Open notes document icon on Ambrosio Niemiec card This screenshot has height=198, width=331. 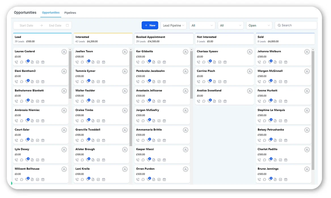pyautogui.click(x=32, y=121)
